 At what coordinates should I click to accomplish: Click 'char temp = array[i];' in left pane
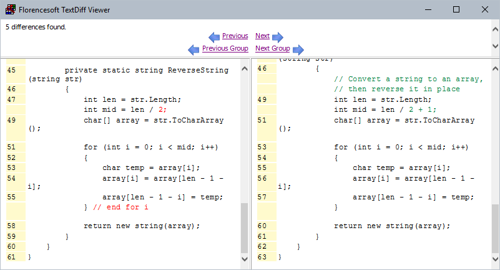[151, 167]
